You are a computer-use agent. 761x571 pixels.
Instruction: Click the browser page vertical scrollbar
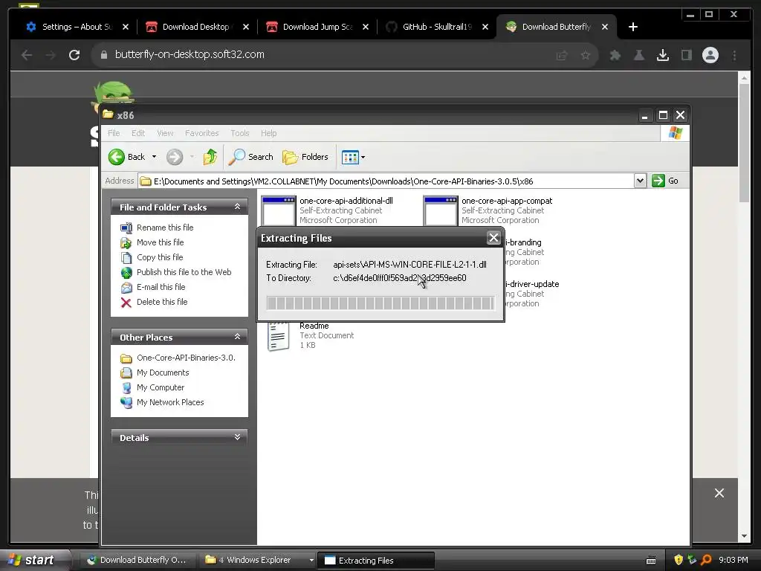tap(744, 142)
